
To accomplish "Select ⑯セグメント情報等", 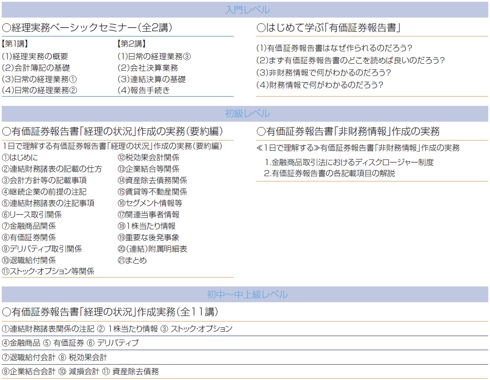I will pyautogui.click(x=150, y=203).
